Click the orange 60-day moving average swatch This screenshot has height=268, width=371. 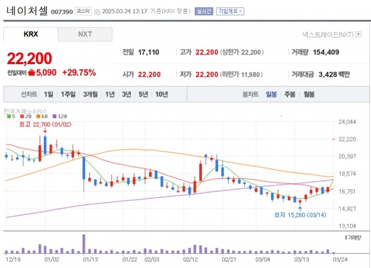click(x=38, y=116)
